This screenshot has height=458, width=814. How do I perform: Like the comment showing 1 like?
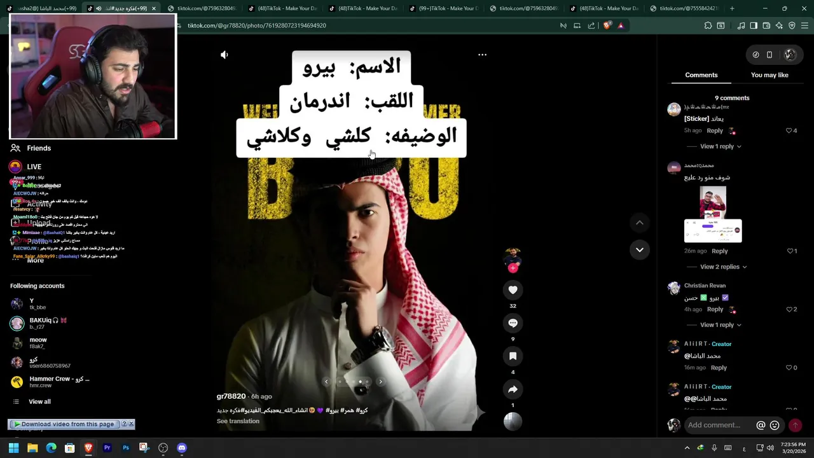tap(789, 251)
